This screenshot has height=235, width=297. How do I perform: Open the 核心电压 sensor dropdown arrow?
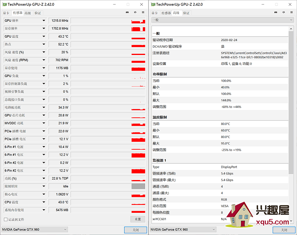click(x=44, y=194)
